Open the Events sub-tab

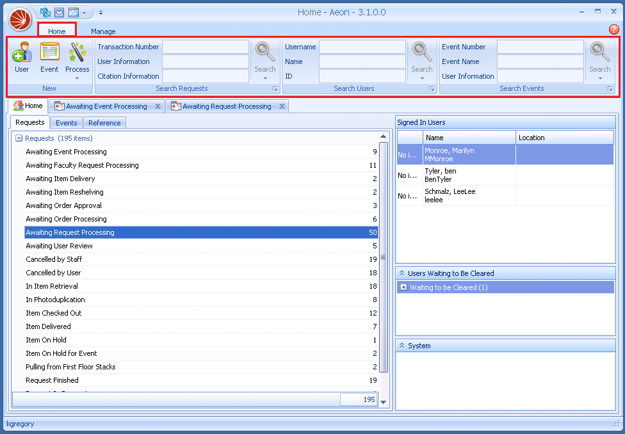click(66, 123)
